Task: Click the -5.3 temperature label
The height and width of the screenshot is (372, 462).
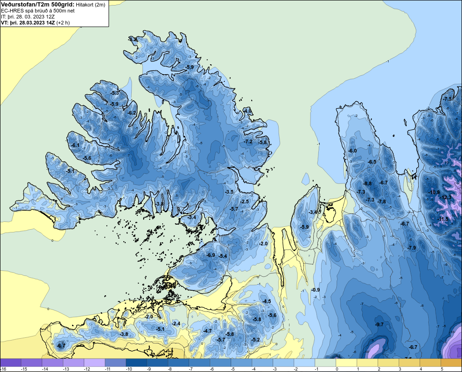Action: point(115,93)
